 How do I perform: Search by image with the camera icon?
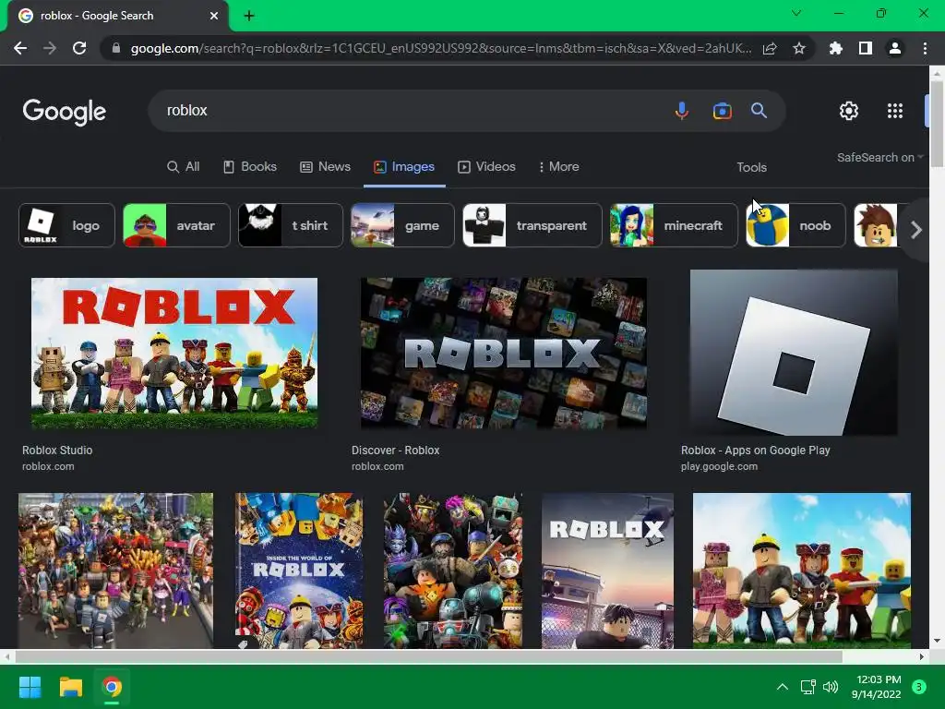(722, 111)
